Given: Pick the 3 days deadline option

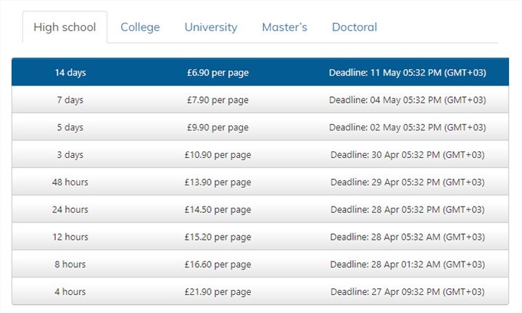Looking at the screenshot, I should (260, 154).
